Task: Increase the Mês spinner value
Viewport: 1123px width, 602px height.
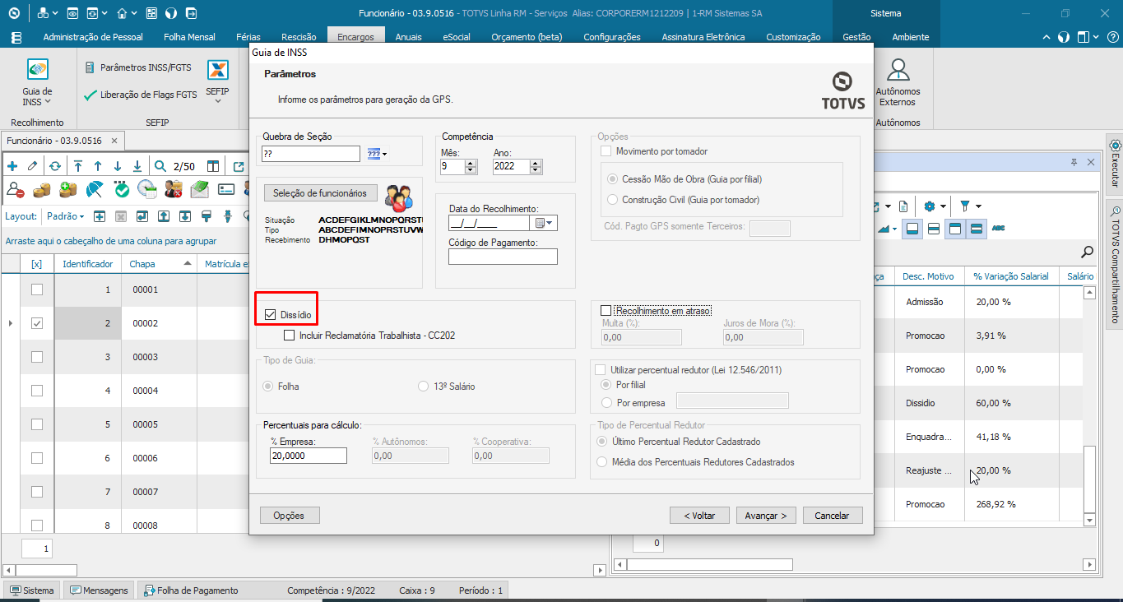Action: coord(471,163)
